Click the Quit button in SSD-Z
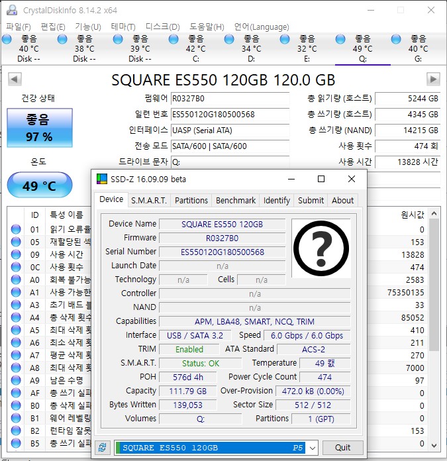 tap(342, 448)
